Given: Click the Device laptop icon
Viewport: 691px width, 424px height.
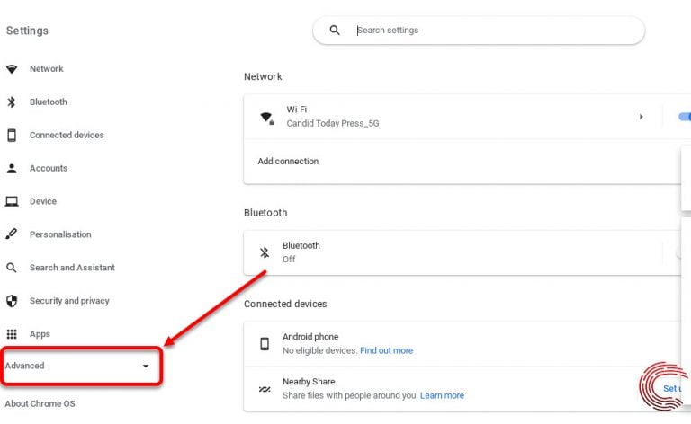Looking at the screenshot, I should click(x=12, y=202).
